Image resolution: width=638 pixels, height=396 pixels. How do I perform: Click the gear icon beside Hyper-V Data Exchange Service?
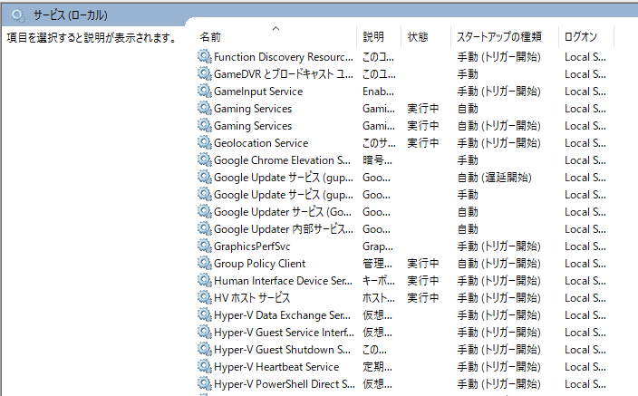205,314
